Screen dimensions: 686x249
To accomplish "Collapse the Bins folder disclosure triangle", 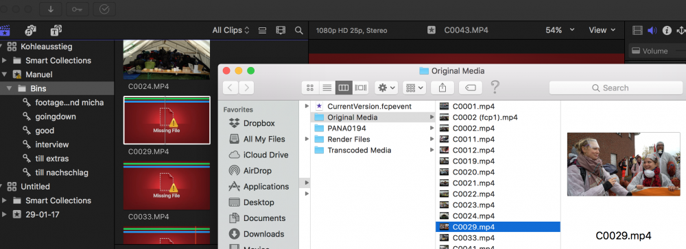I will [x=9, y=88].
